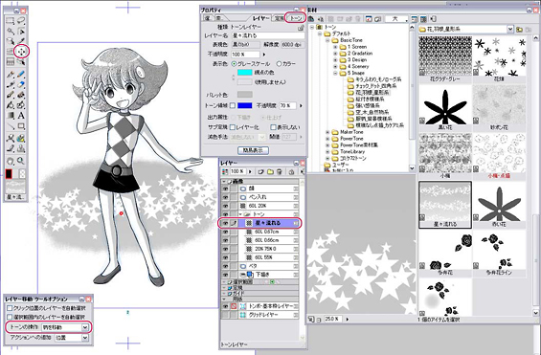Hide the 顔 layer
This screenshot has height=355, width=541.
tap(225, 189)
